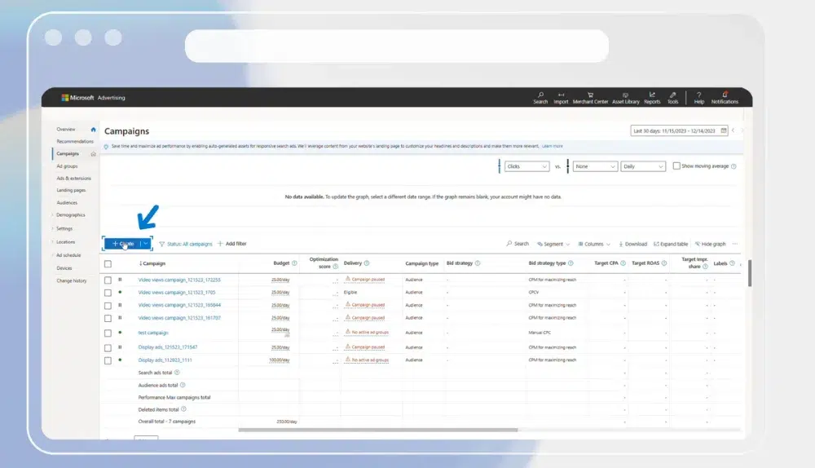Click Search in the table toolbar
Viewport: 815px width, 468px height.
(x=518, y=244)
